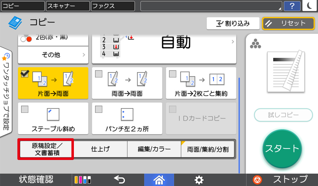The width and height of the screenshot is (318, 186).
Task: Open the help question mark button
Action: click(x=292, y=6)
